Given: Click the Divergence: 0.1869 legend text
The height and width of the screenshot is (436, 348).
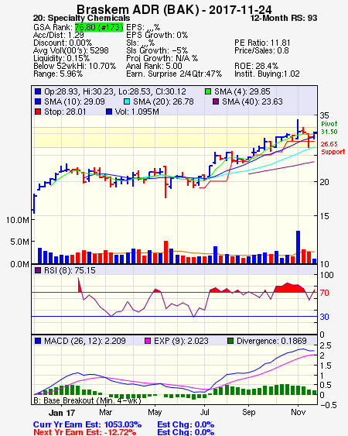Looking at the screenshot, I should [271, 341].
